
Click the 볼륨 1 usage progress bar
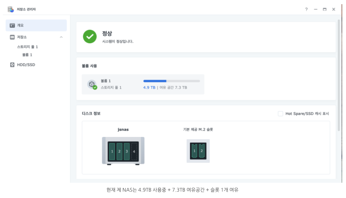(x=172, y=81)
